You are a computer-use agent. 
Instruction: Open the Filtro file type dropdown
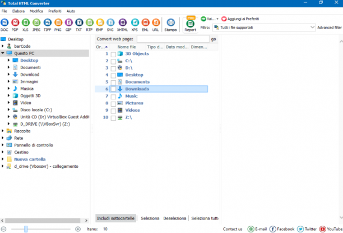[264, 28]
